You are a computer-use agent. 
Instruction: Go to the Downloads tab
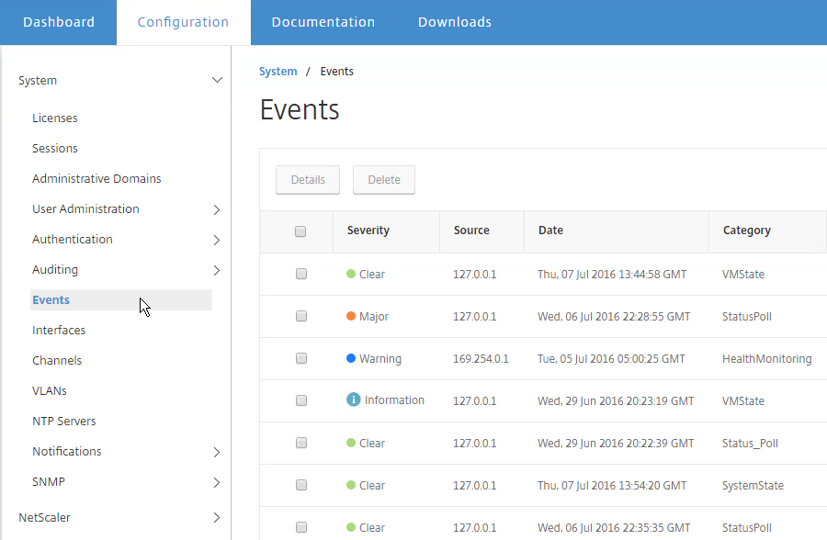click(x=455, y=22)
